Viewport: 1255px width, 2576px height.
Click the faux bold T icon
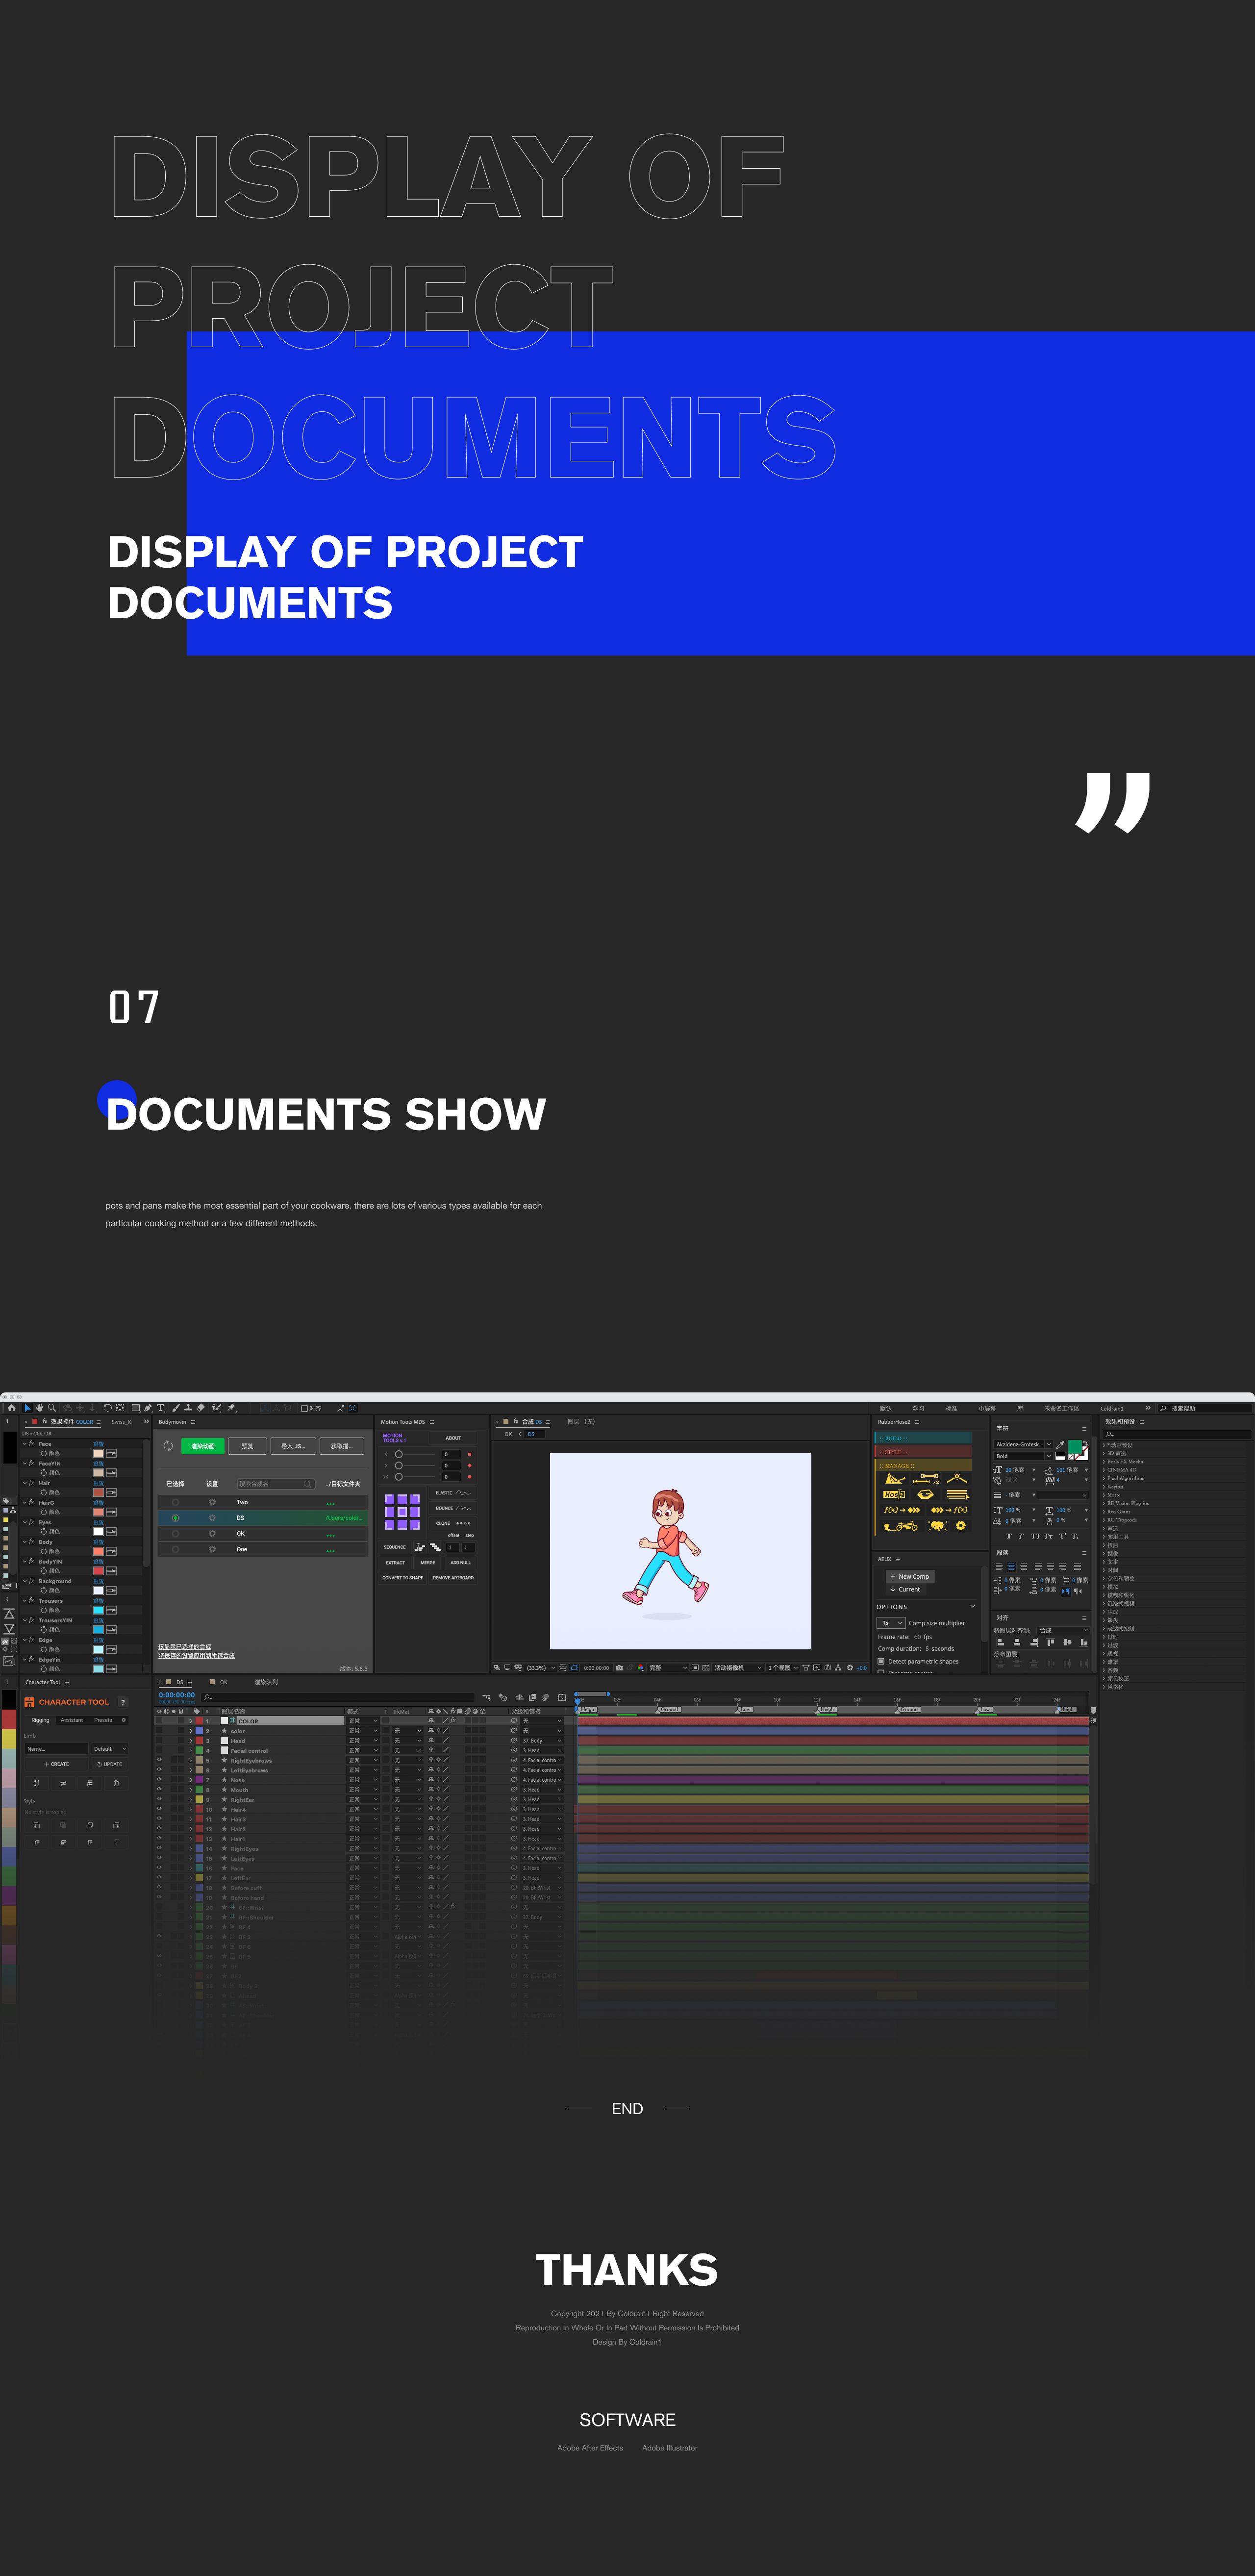coord(1009,1536)
